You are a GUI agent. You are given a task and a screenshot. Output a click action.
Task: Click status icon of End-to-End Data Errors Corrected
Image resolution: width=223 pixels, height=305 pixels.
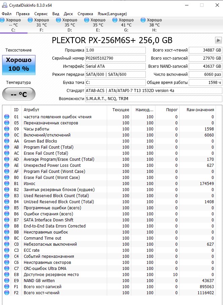click(x=7, y=226)
